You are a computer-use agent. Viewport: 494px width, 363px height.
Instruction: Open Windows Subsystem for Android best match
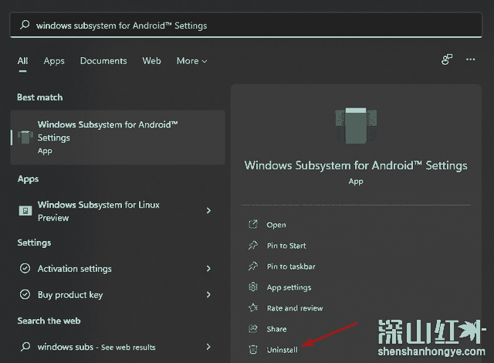click(x=118, y=137)
